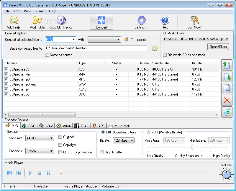Move the selected file down with the green down arrow

pos(227,77)
